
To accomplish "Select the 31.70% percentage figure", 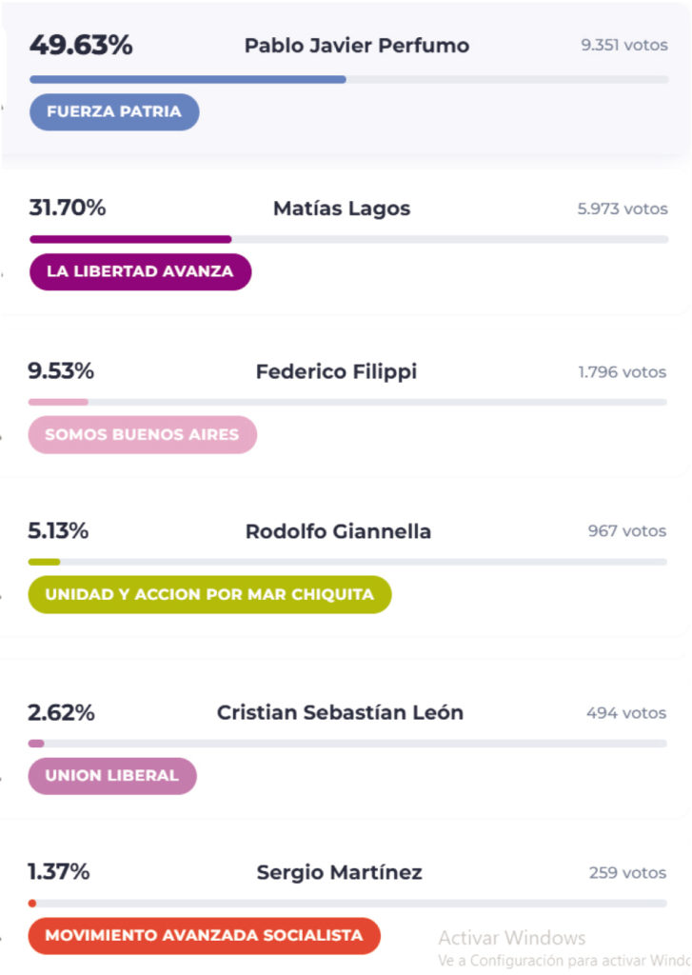I will pos(67,208).
